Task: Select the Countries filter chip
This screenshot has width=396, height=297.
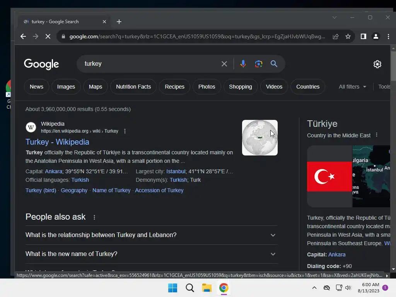Action: pos(307,87)
